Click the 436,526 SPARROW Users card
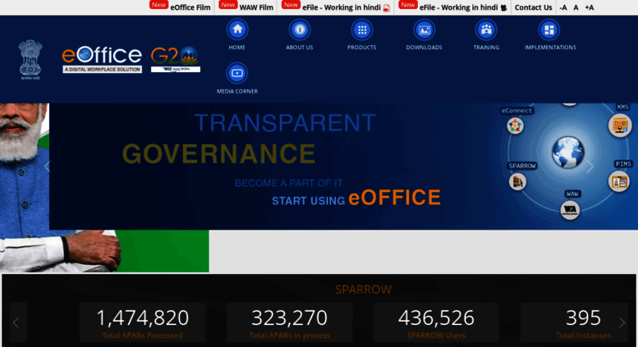The image size is (638, 347). coord(436,322)
